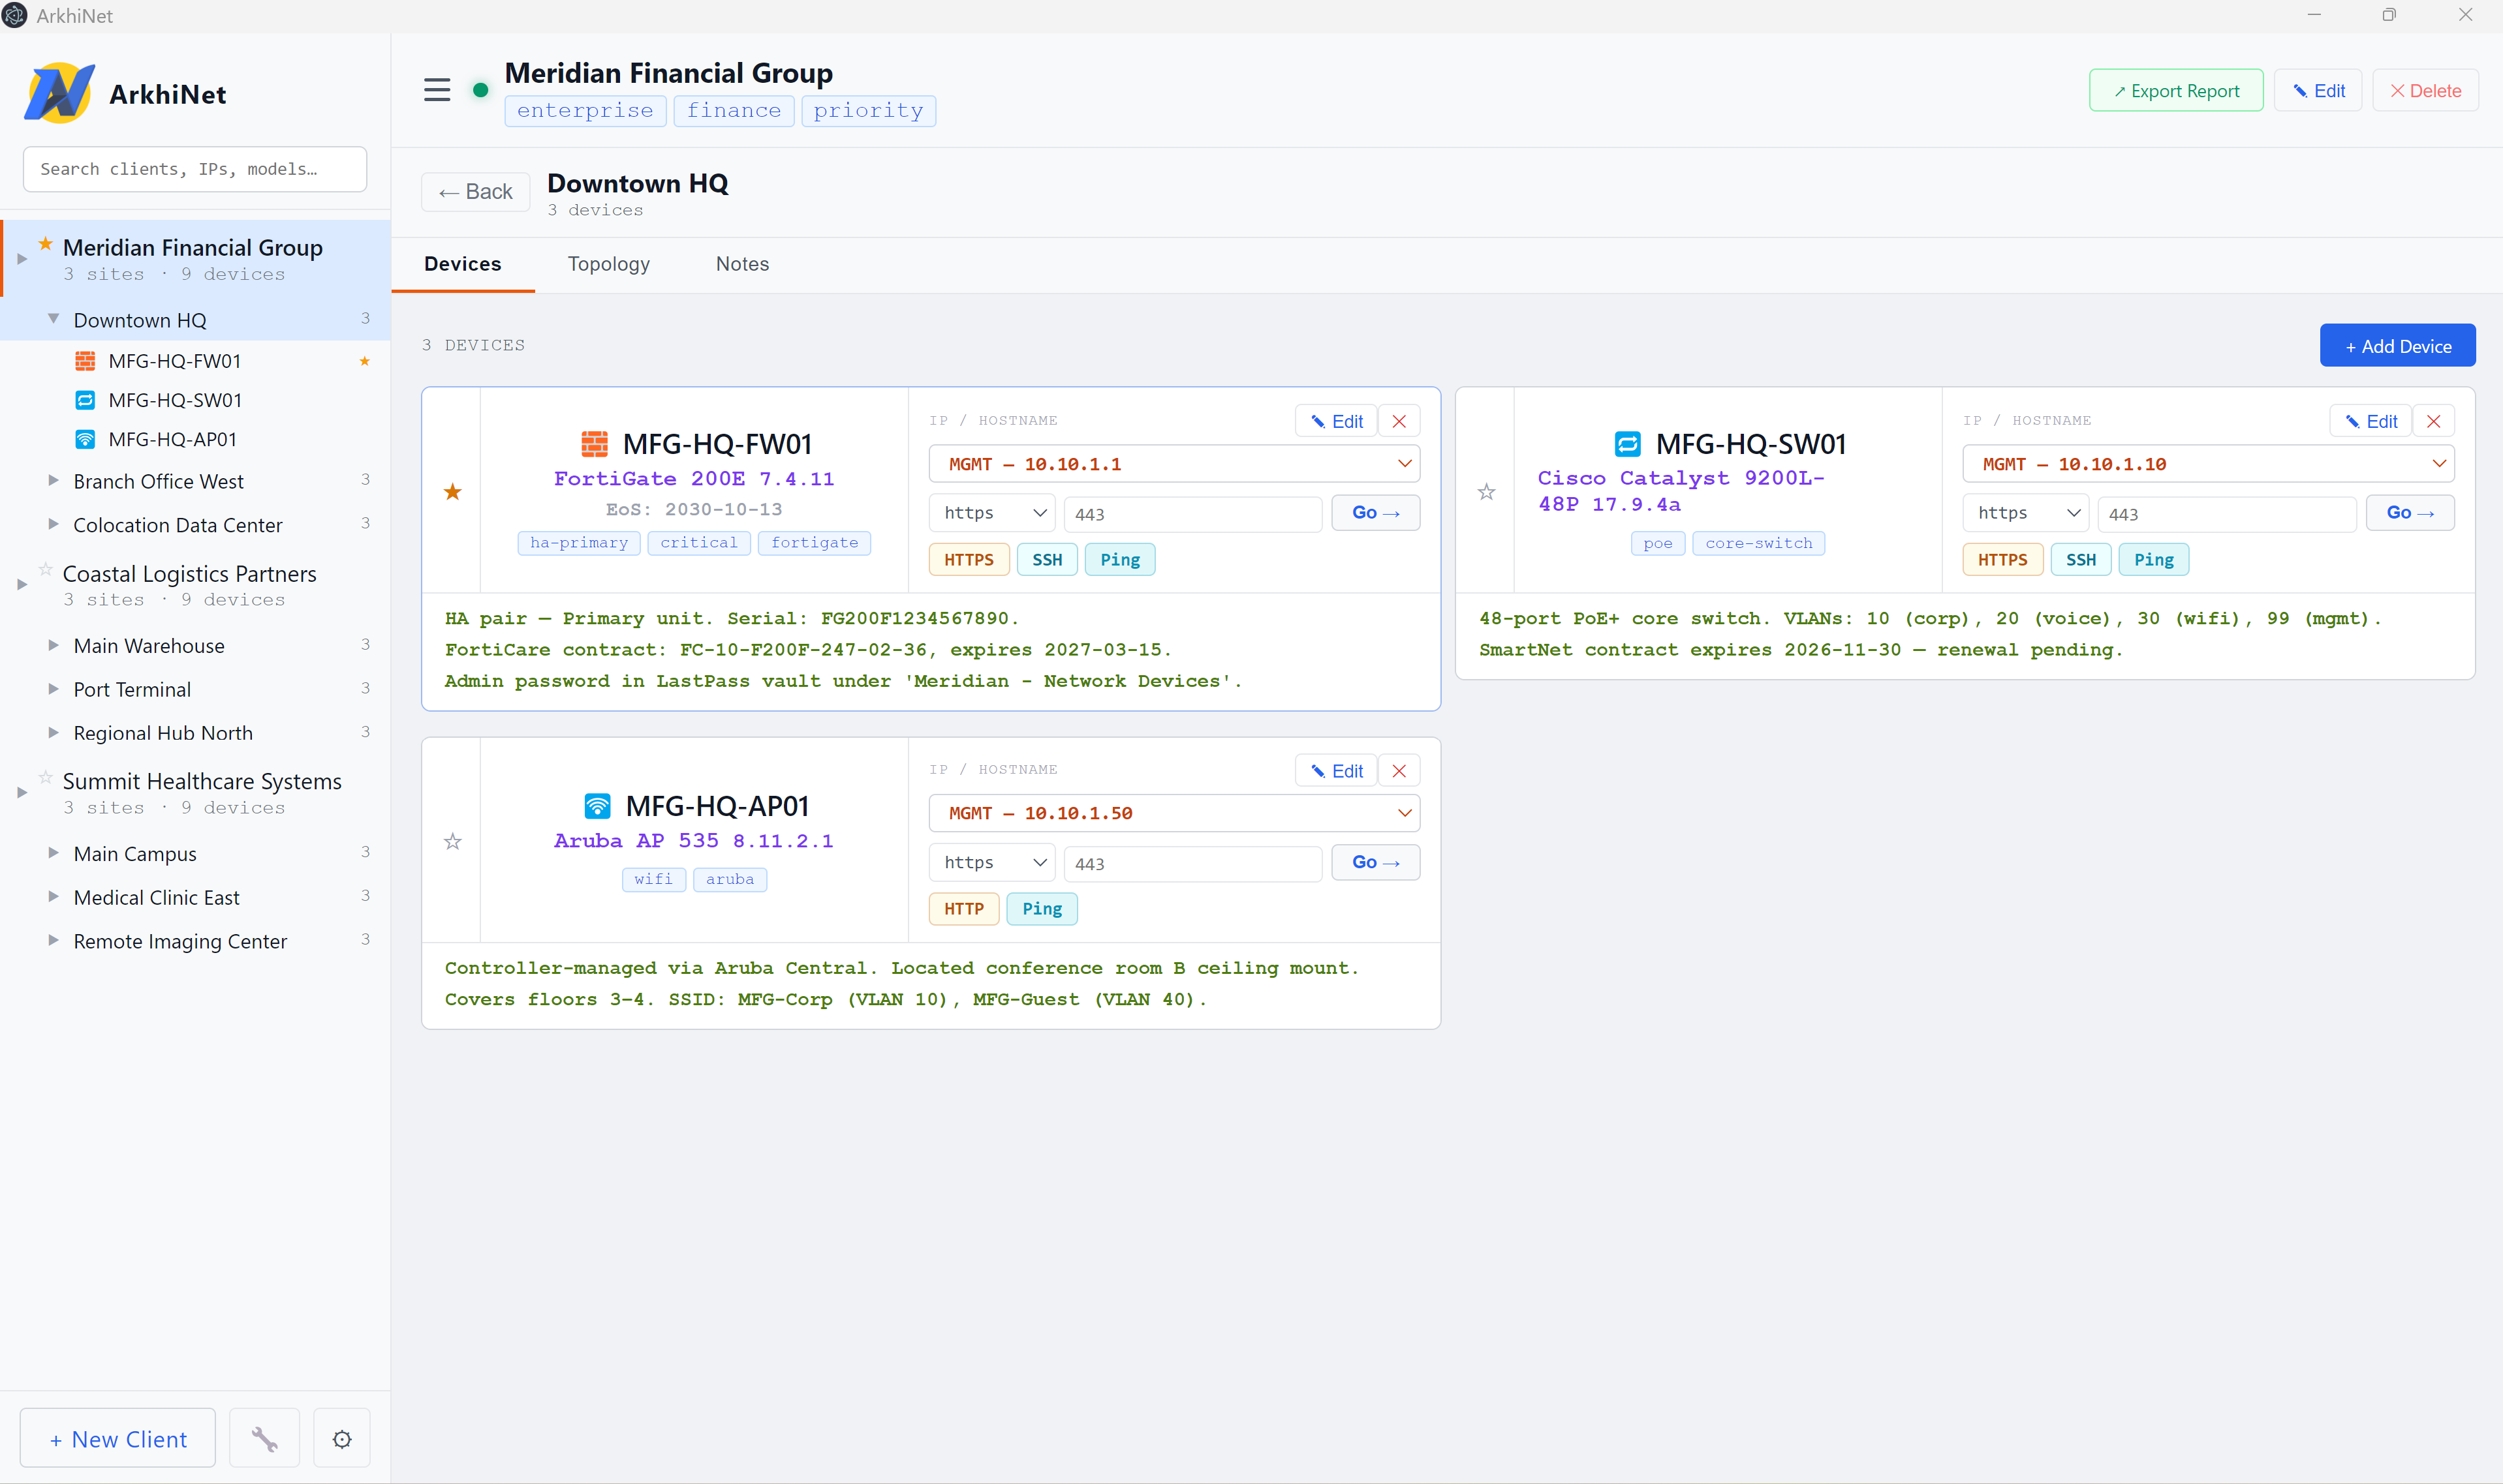Launch SSH to MFG-HQ-FW01
This screenshot has height=1484, width=2503.
[1046, 560]
